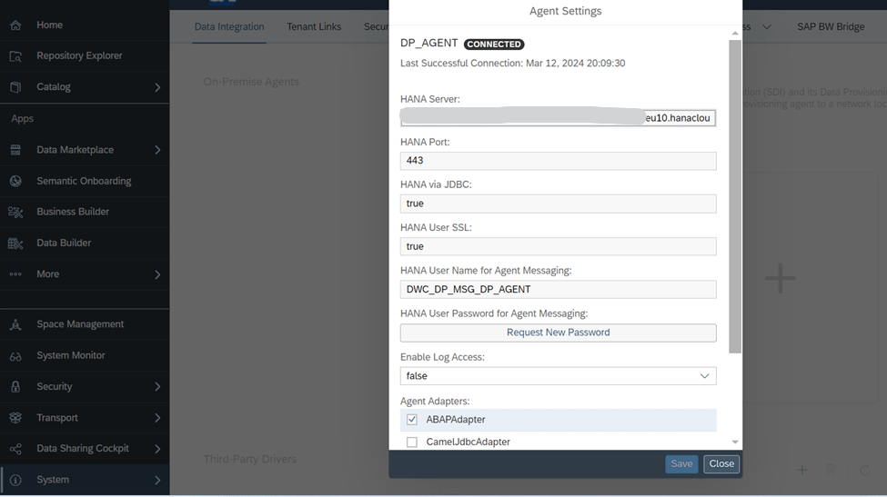Screen dimensions: 887x497
Task: Click the Repository Explorer icon
Action: 15,56
